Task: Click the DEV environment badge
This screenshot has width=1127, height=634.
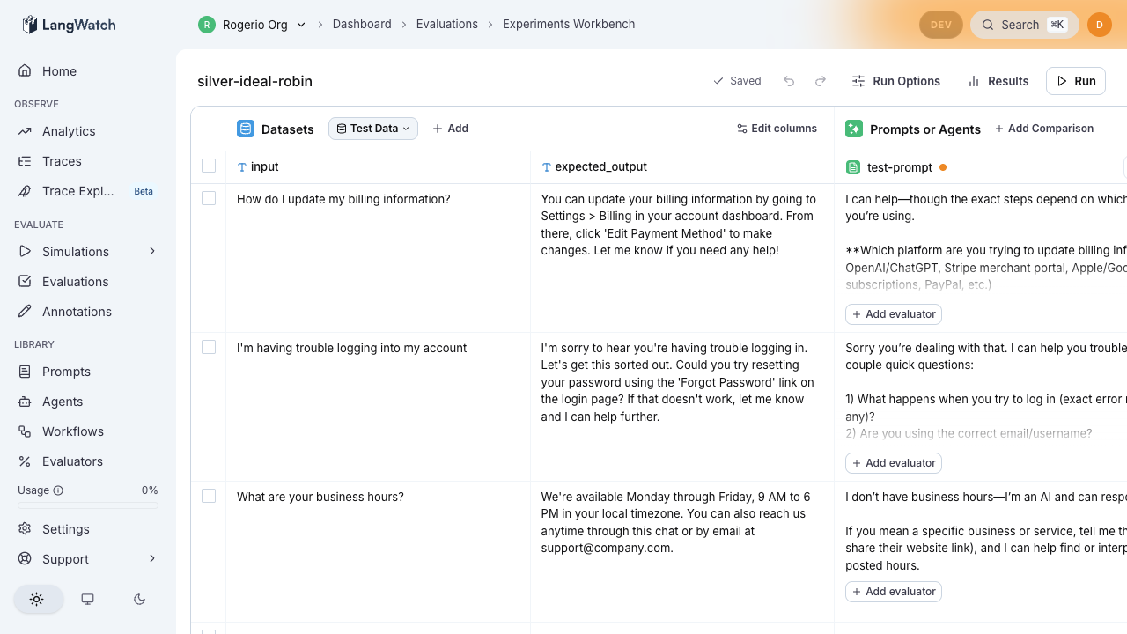Action: point(941,25)
